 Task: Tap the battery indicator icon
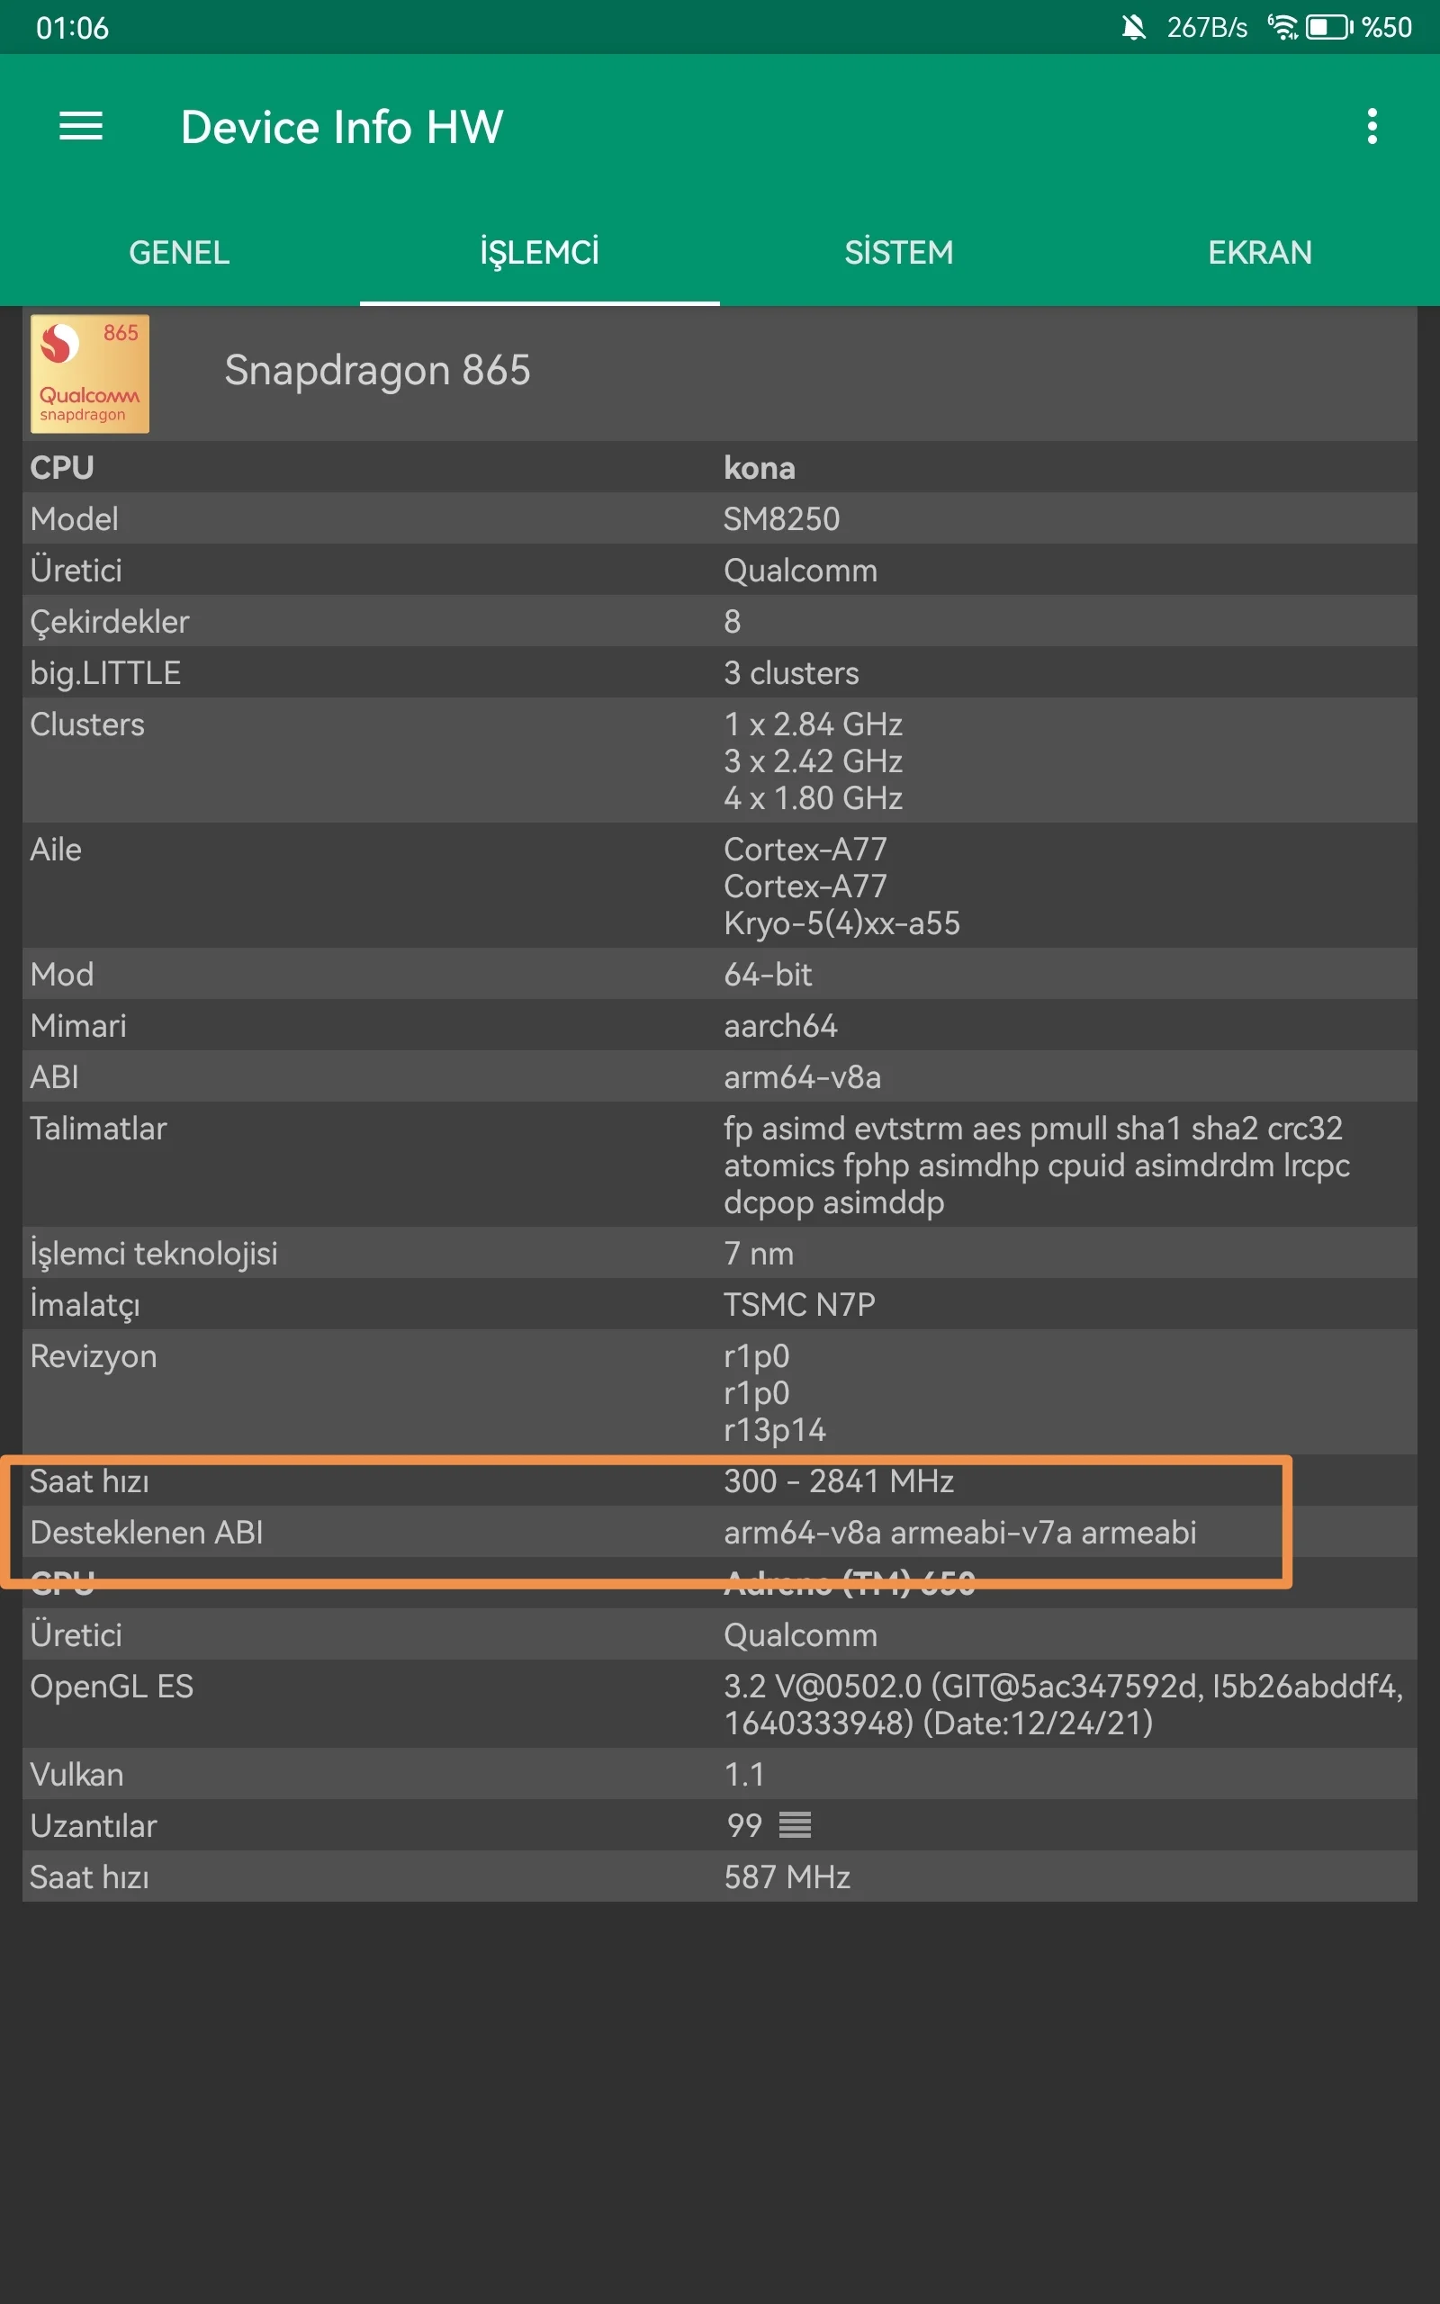point(1328,28)
